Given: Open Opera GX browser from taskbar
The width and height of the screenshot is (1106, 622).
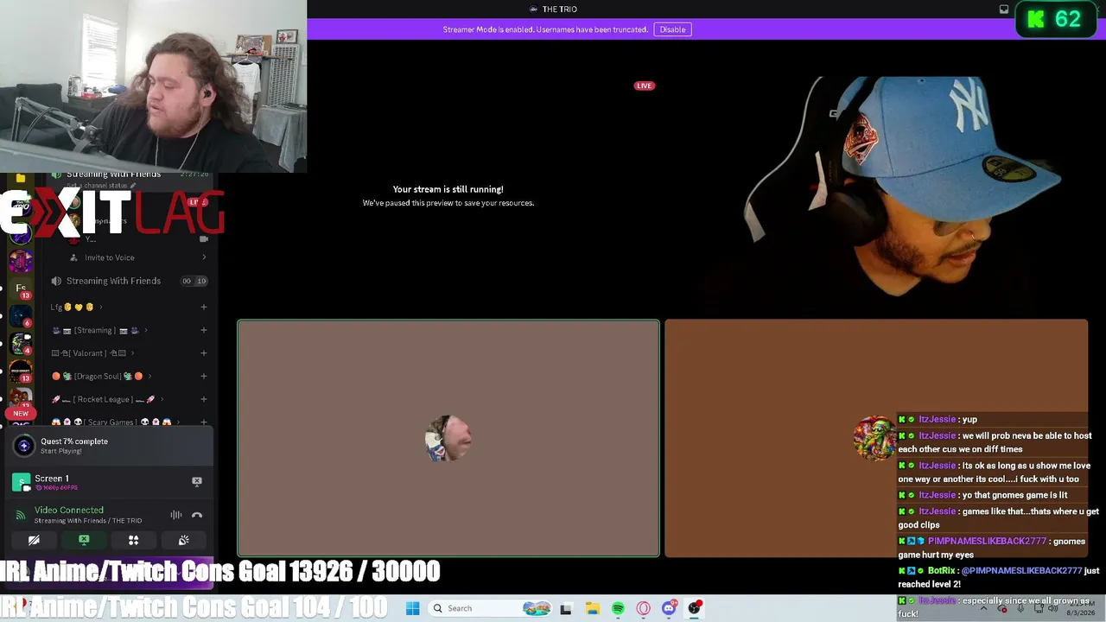Looking at the screenshot, I should coord(643,608).
